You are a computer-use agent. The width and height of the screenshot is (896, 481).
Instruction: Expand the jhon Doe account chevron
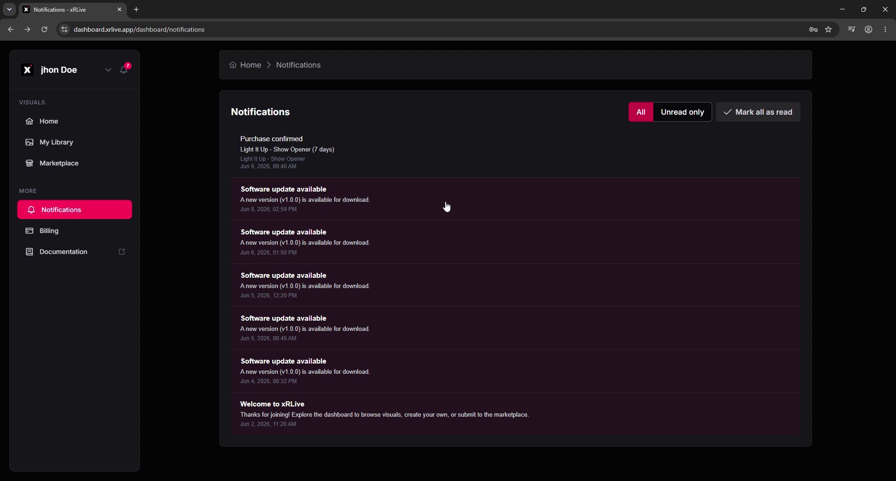(x=108, y=70)
